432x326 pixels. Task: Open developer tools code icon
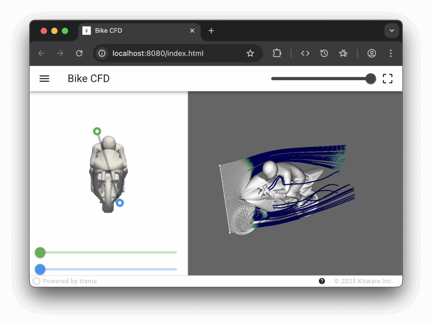pos(305,54)
